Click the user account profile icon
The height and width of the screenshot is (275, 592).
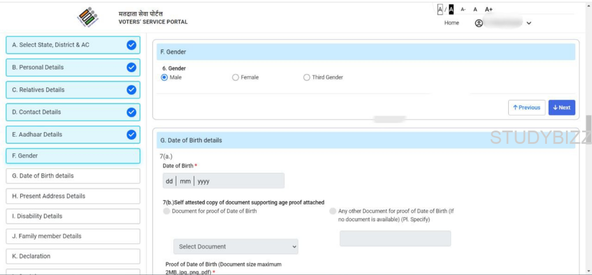(479, 23)
